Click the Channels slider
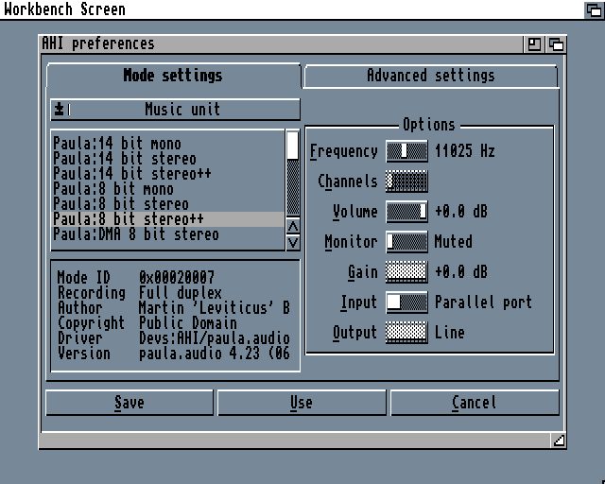The width and height of the screenshot is (605, 484). tap(406, 181)
